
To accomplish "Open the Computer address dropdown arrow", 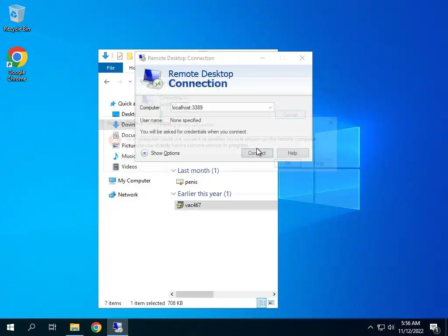I will point(270,108).
